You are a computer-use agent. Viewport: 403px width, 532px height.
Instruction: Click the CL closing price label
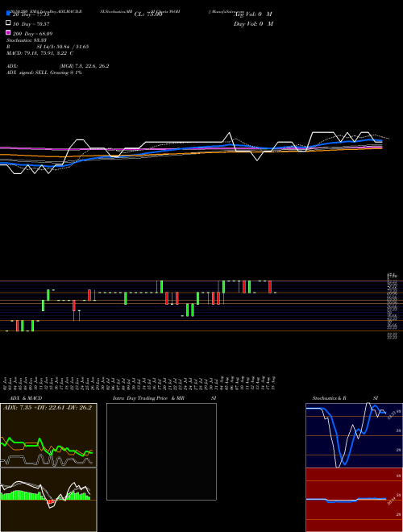pyautogui.click(x=148, y=15)
